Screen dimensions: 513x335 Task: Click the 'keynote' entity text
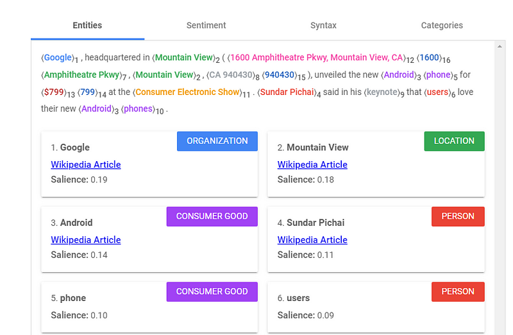point(382,92)
